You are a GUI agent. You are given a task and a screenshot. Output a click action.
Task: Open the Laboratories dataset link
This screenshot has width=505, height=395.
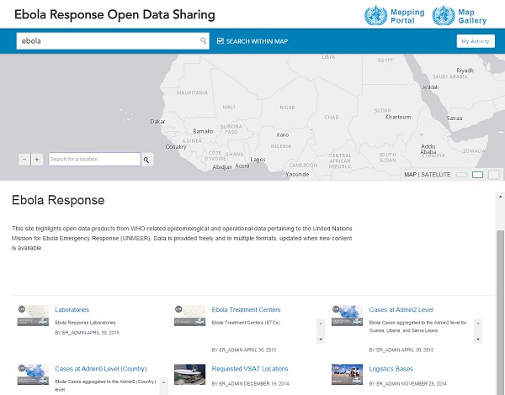(x=72, y=309)
